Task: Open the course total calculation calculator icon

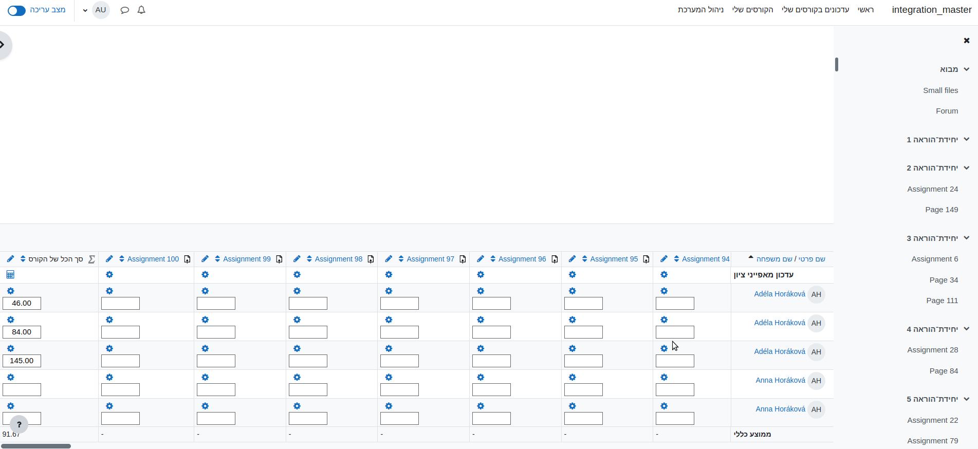Action: (x=10, y=275)
